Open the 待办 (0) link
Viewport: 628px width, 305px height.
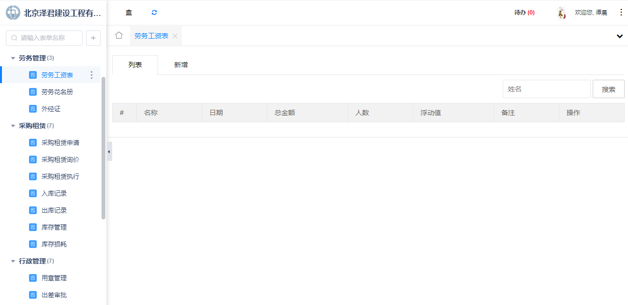[x=525, y=13]
